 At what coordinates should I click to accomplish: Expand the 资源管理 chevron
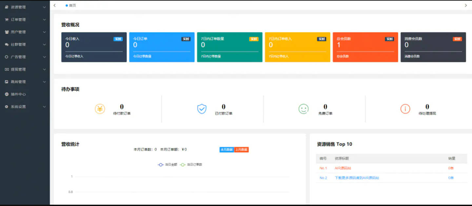click(44, 7)
